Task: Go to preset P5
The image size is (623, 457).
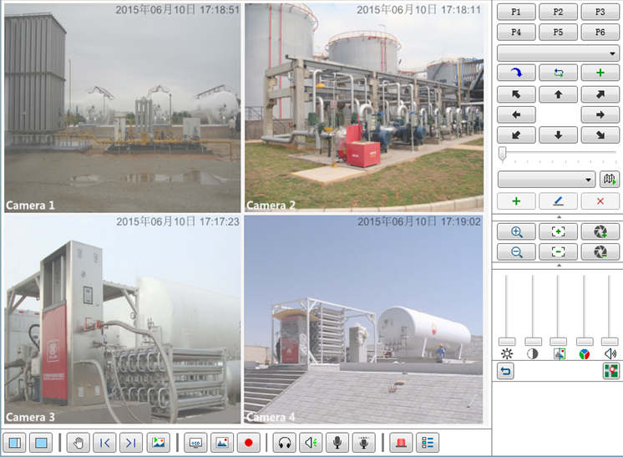Action: [x=558, y=33]
